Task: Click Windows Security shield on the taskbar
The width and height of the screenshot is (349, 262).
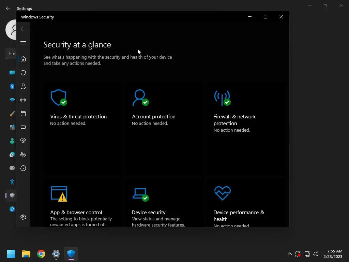Action: [71, 254]
